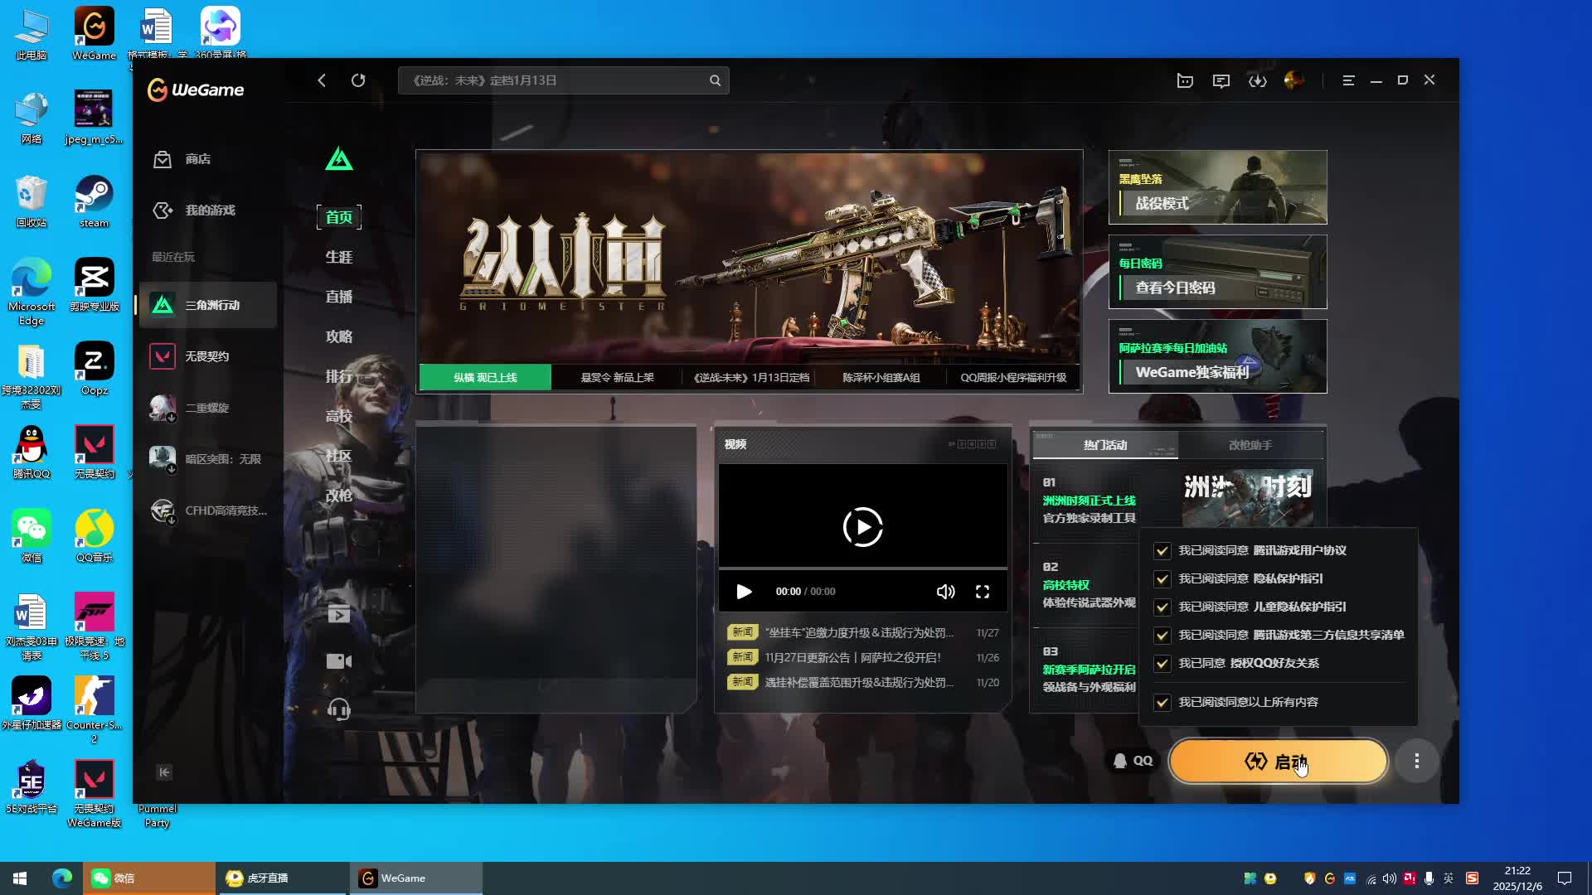Open the hamburger main menu
1592x895 pixels.
pyautogui.click(x=1348, y=80)
